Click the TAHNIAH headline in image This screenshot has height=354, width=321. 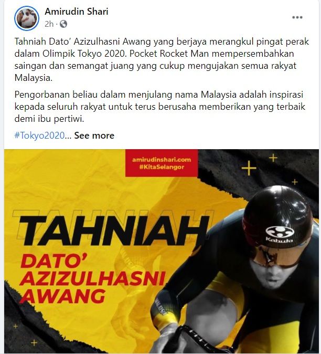(x=114, y=230)
